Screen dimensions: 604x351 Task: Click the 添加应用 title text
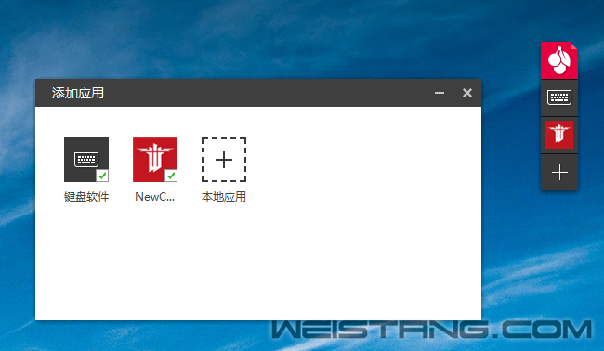(x=78, y=93)
